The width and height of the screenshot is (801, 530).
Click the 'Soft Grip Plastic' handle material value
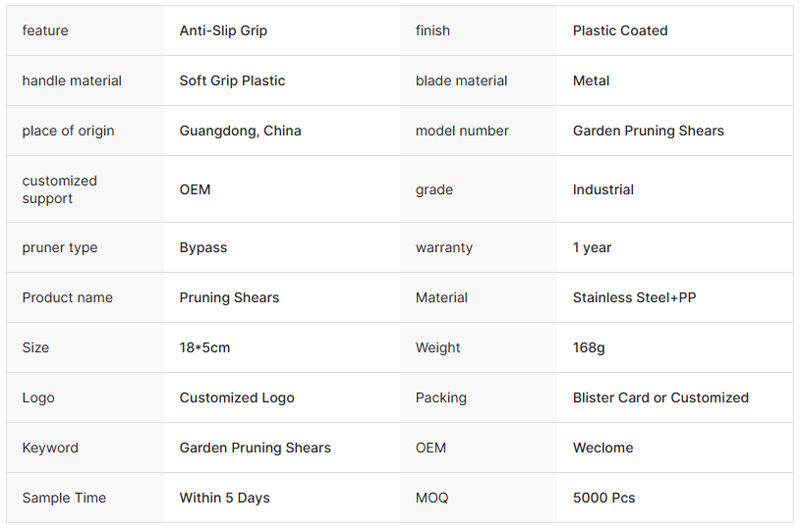click(x=232, y=80)
